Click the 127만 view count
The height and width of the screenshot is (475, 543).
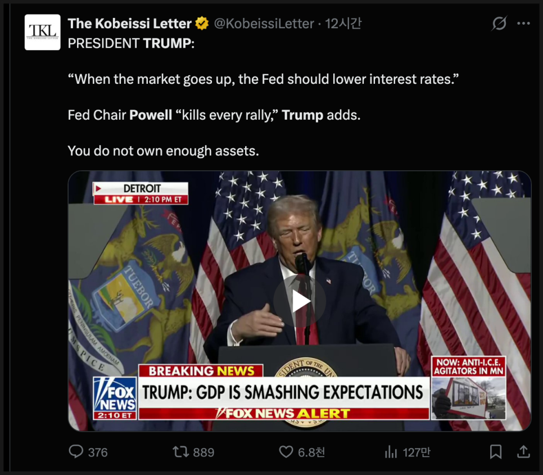tap(415, 452)
